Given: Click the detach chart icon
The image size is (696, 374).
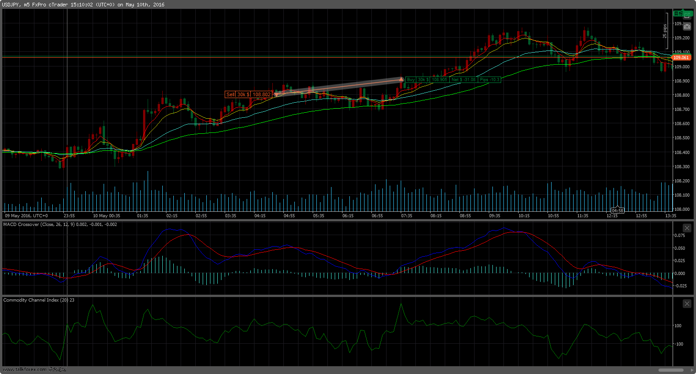Looking at the screenshot, I should [x=687, y=15].
